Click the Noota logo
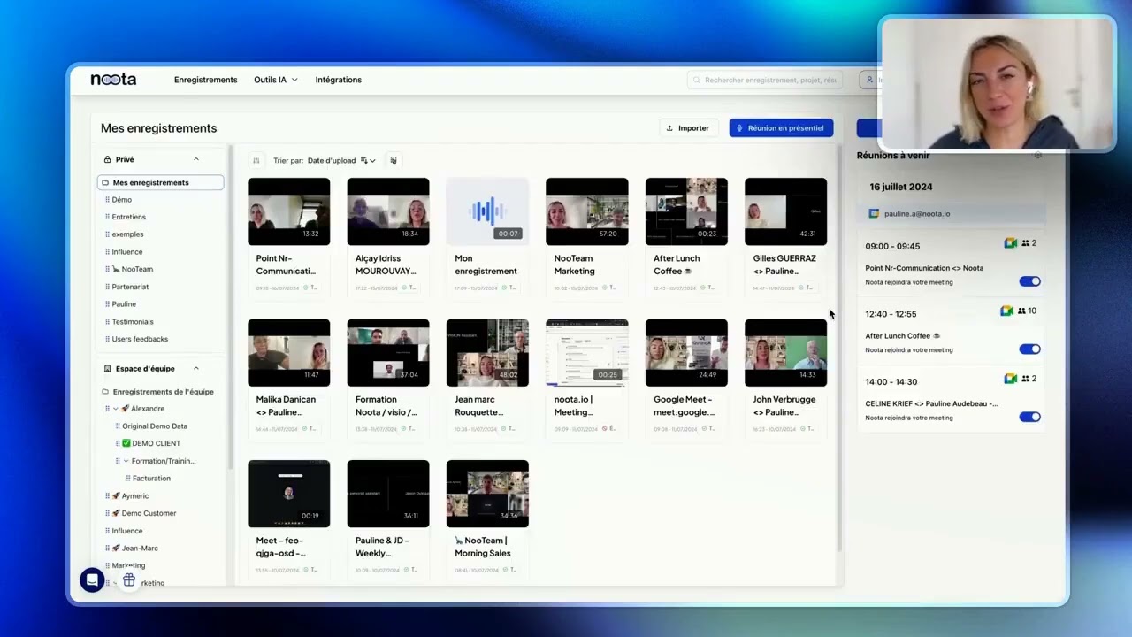 pyautogui.click(x=113, y=80)
